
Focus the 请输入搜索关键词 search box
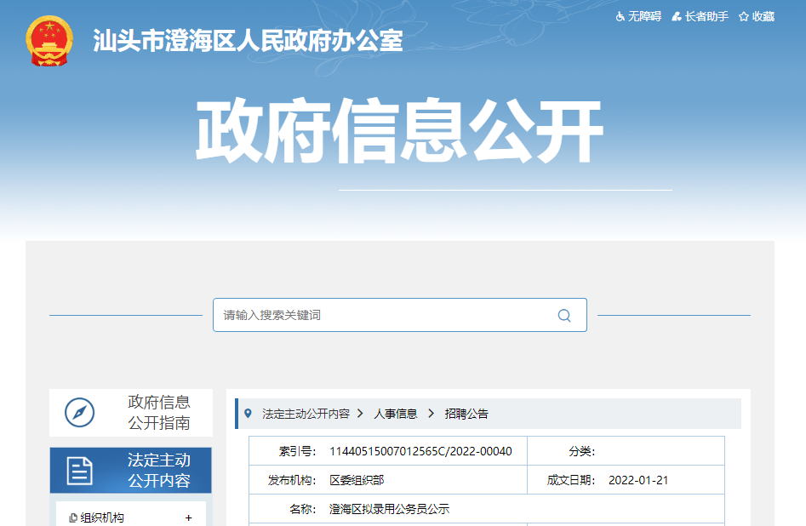tap(383, 315)
